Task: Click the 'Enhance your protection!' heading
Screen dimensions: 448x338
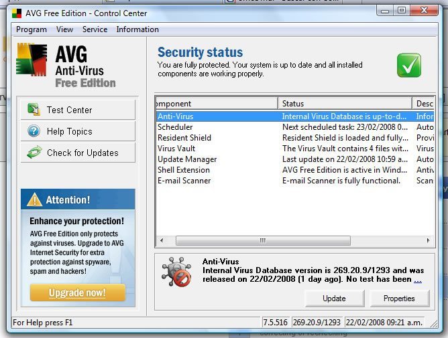Action: coord(77,221)
